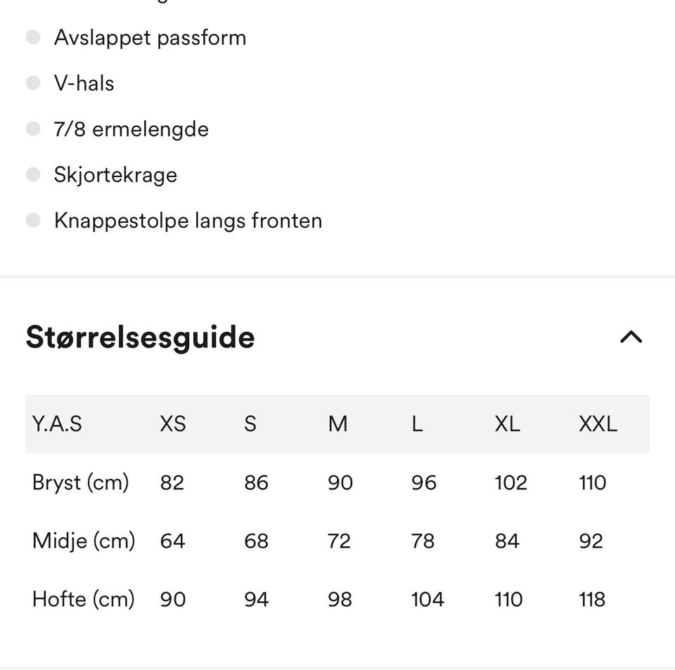Screen dimensions: 675x670
Task: Select the XS column header
Action: [173, 424]
